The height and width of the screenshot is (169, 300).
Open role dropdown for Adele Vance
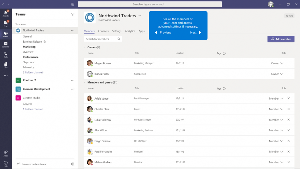pos(281,98)
